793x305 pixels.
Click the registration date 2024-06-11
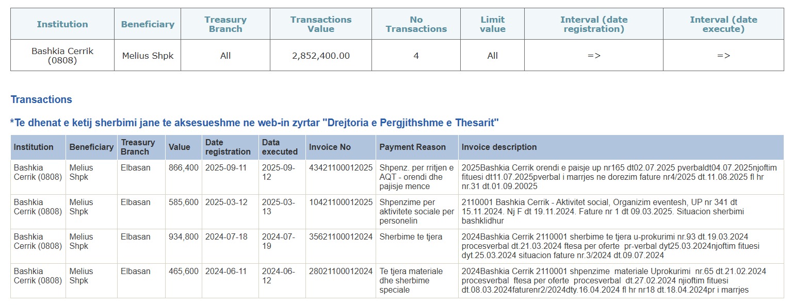coord(226,272)
